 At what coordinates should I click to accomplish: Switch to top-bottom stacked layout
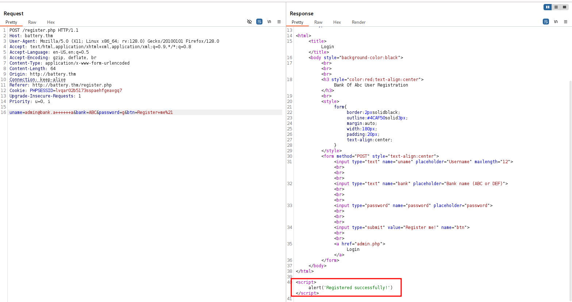coord(556,7)
